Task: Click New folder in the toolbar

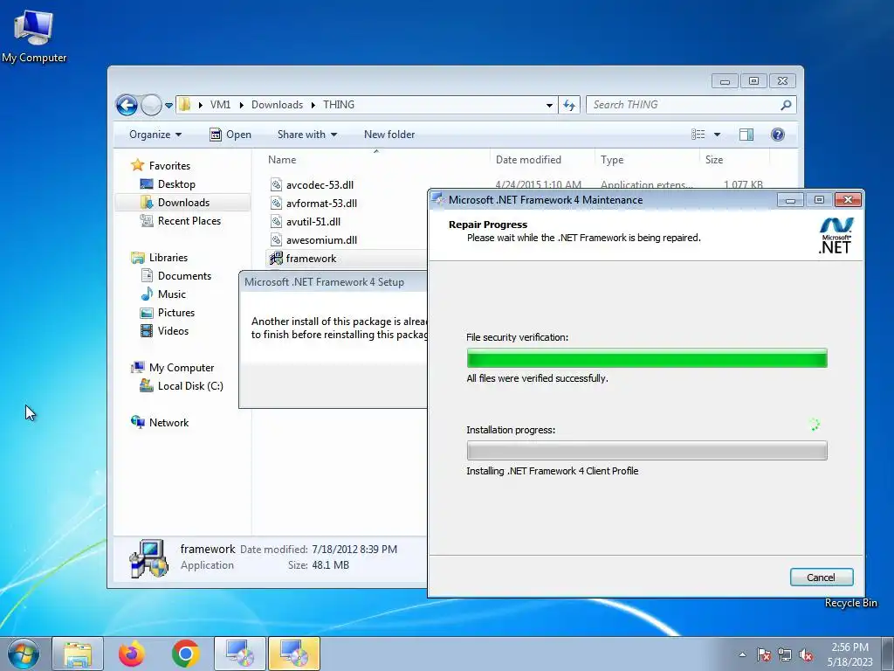Action: 389,135
